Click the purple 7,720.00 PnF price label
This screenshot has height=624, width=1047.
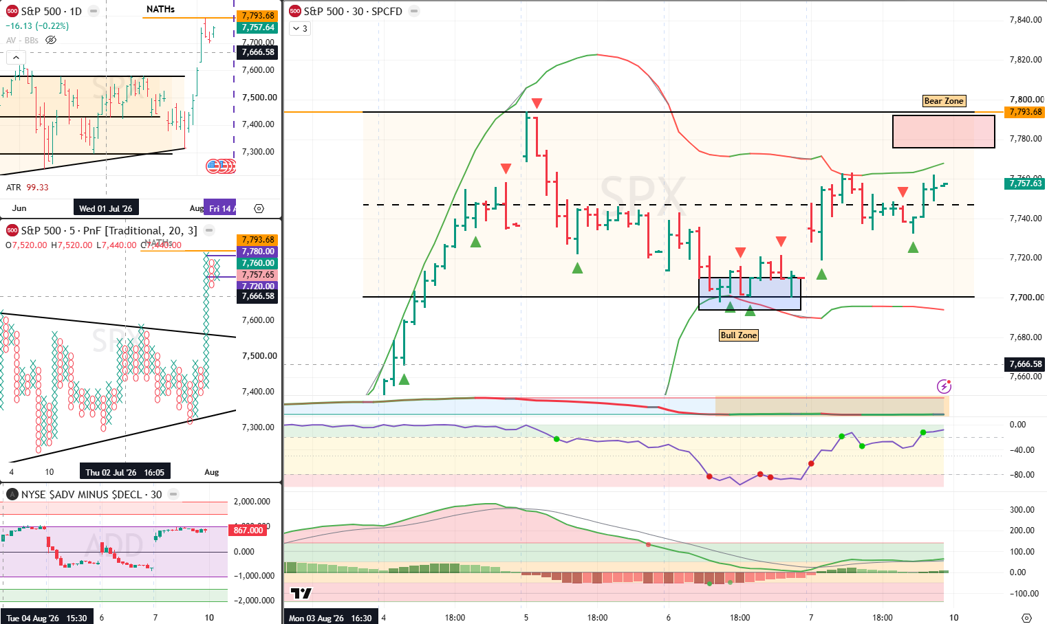pyautogui.click(x=257, y=286)
